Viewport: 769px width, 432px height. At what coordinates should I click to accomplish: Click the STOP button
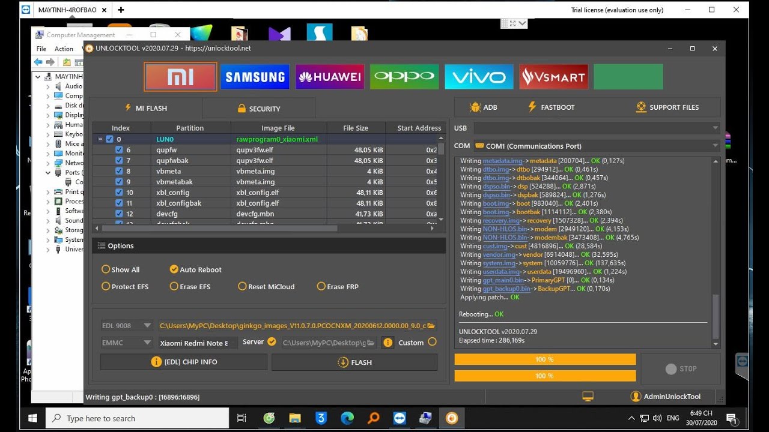[681, 369]
